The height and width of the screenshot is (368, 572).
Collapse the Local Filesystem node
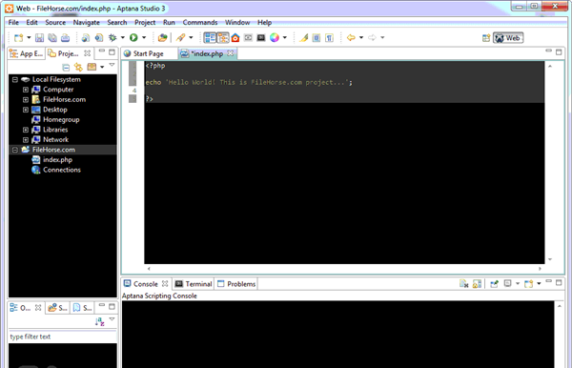tap(15, 79)
